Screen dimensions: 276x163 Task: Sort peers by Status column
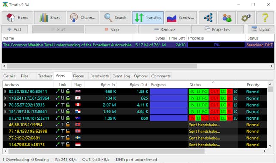click(213, 85)
